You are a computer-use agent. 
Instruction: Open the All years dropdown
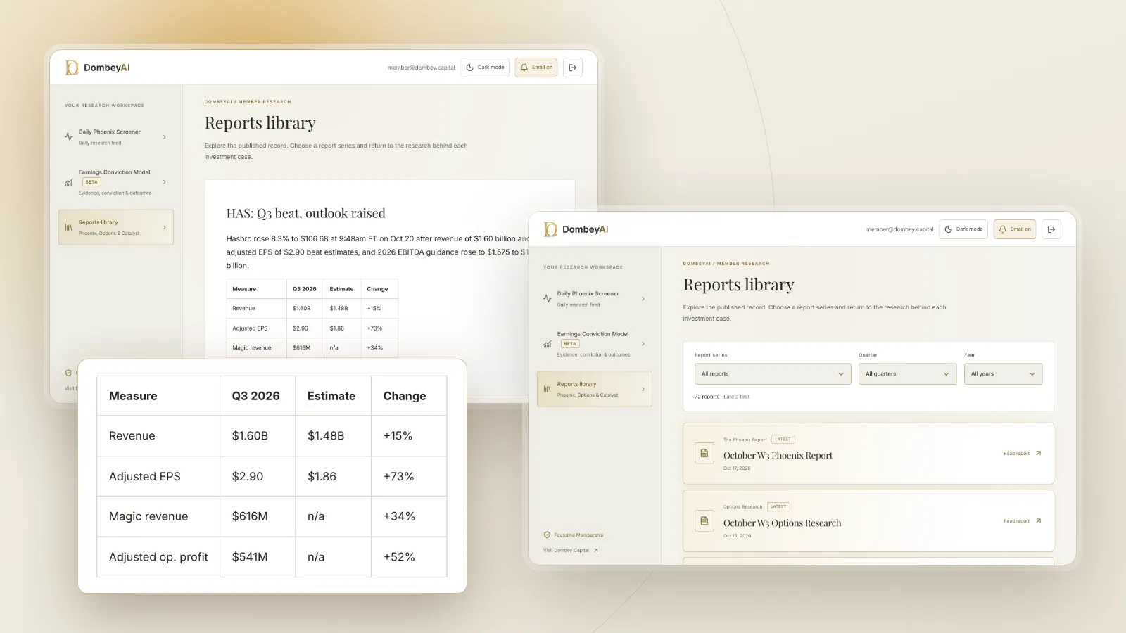point(1003,374)
